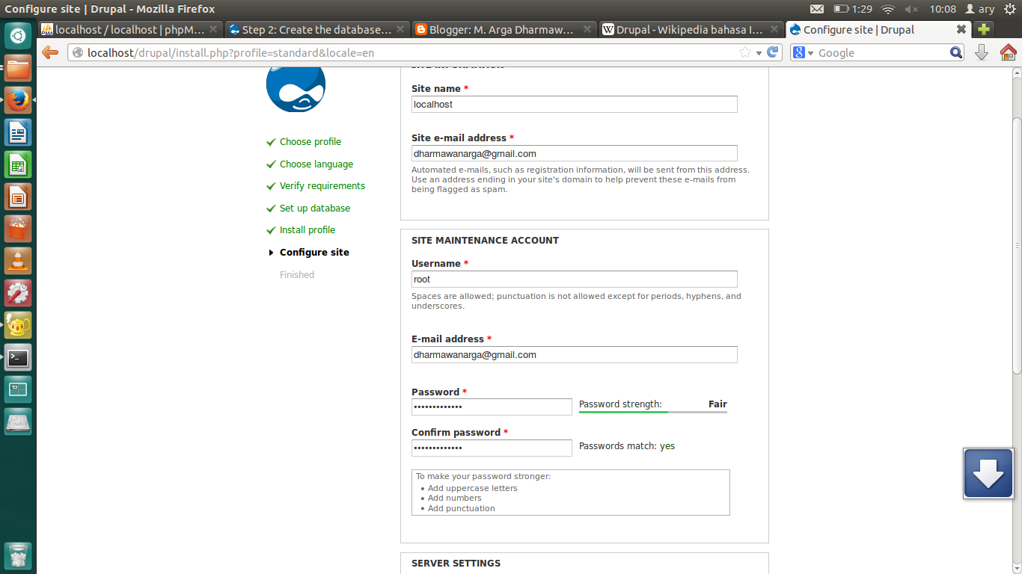Bookmark this page with the star
Viewport: 1022px width, 574px height.
[745, 52]
